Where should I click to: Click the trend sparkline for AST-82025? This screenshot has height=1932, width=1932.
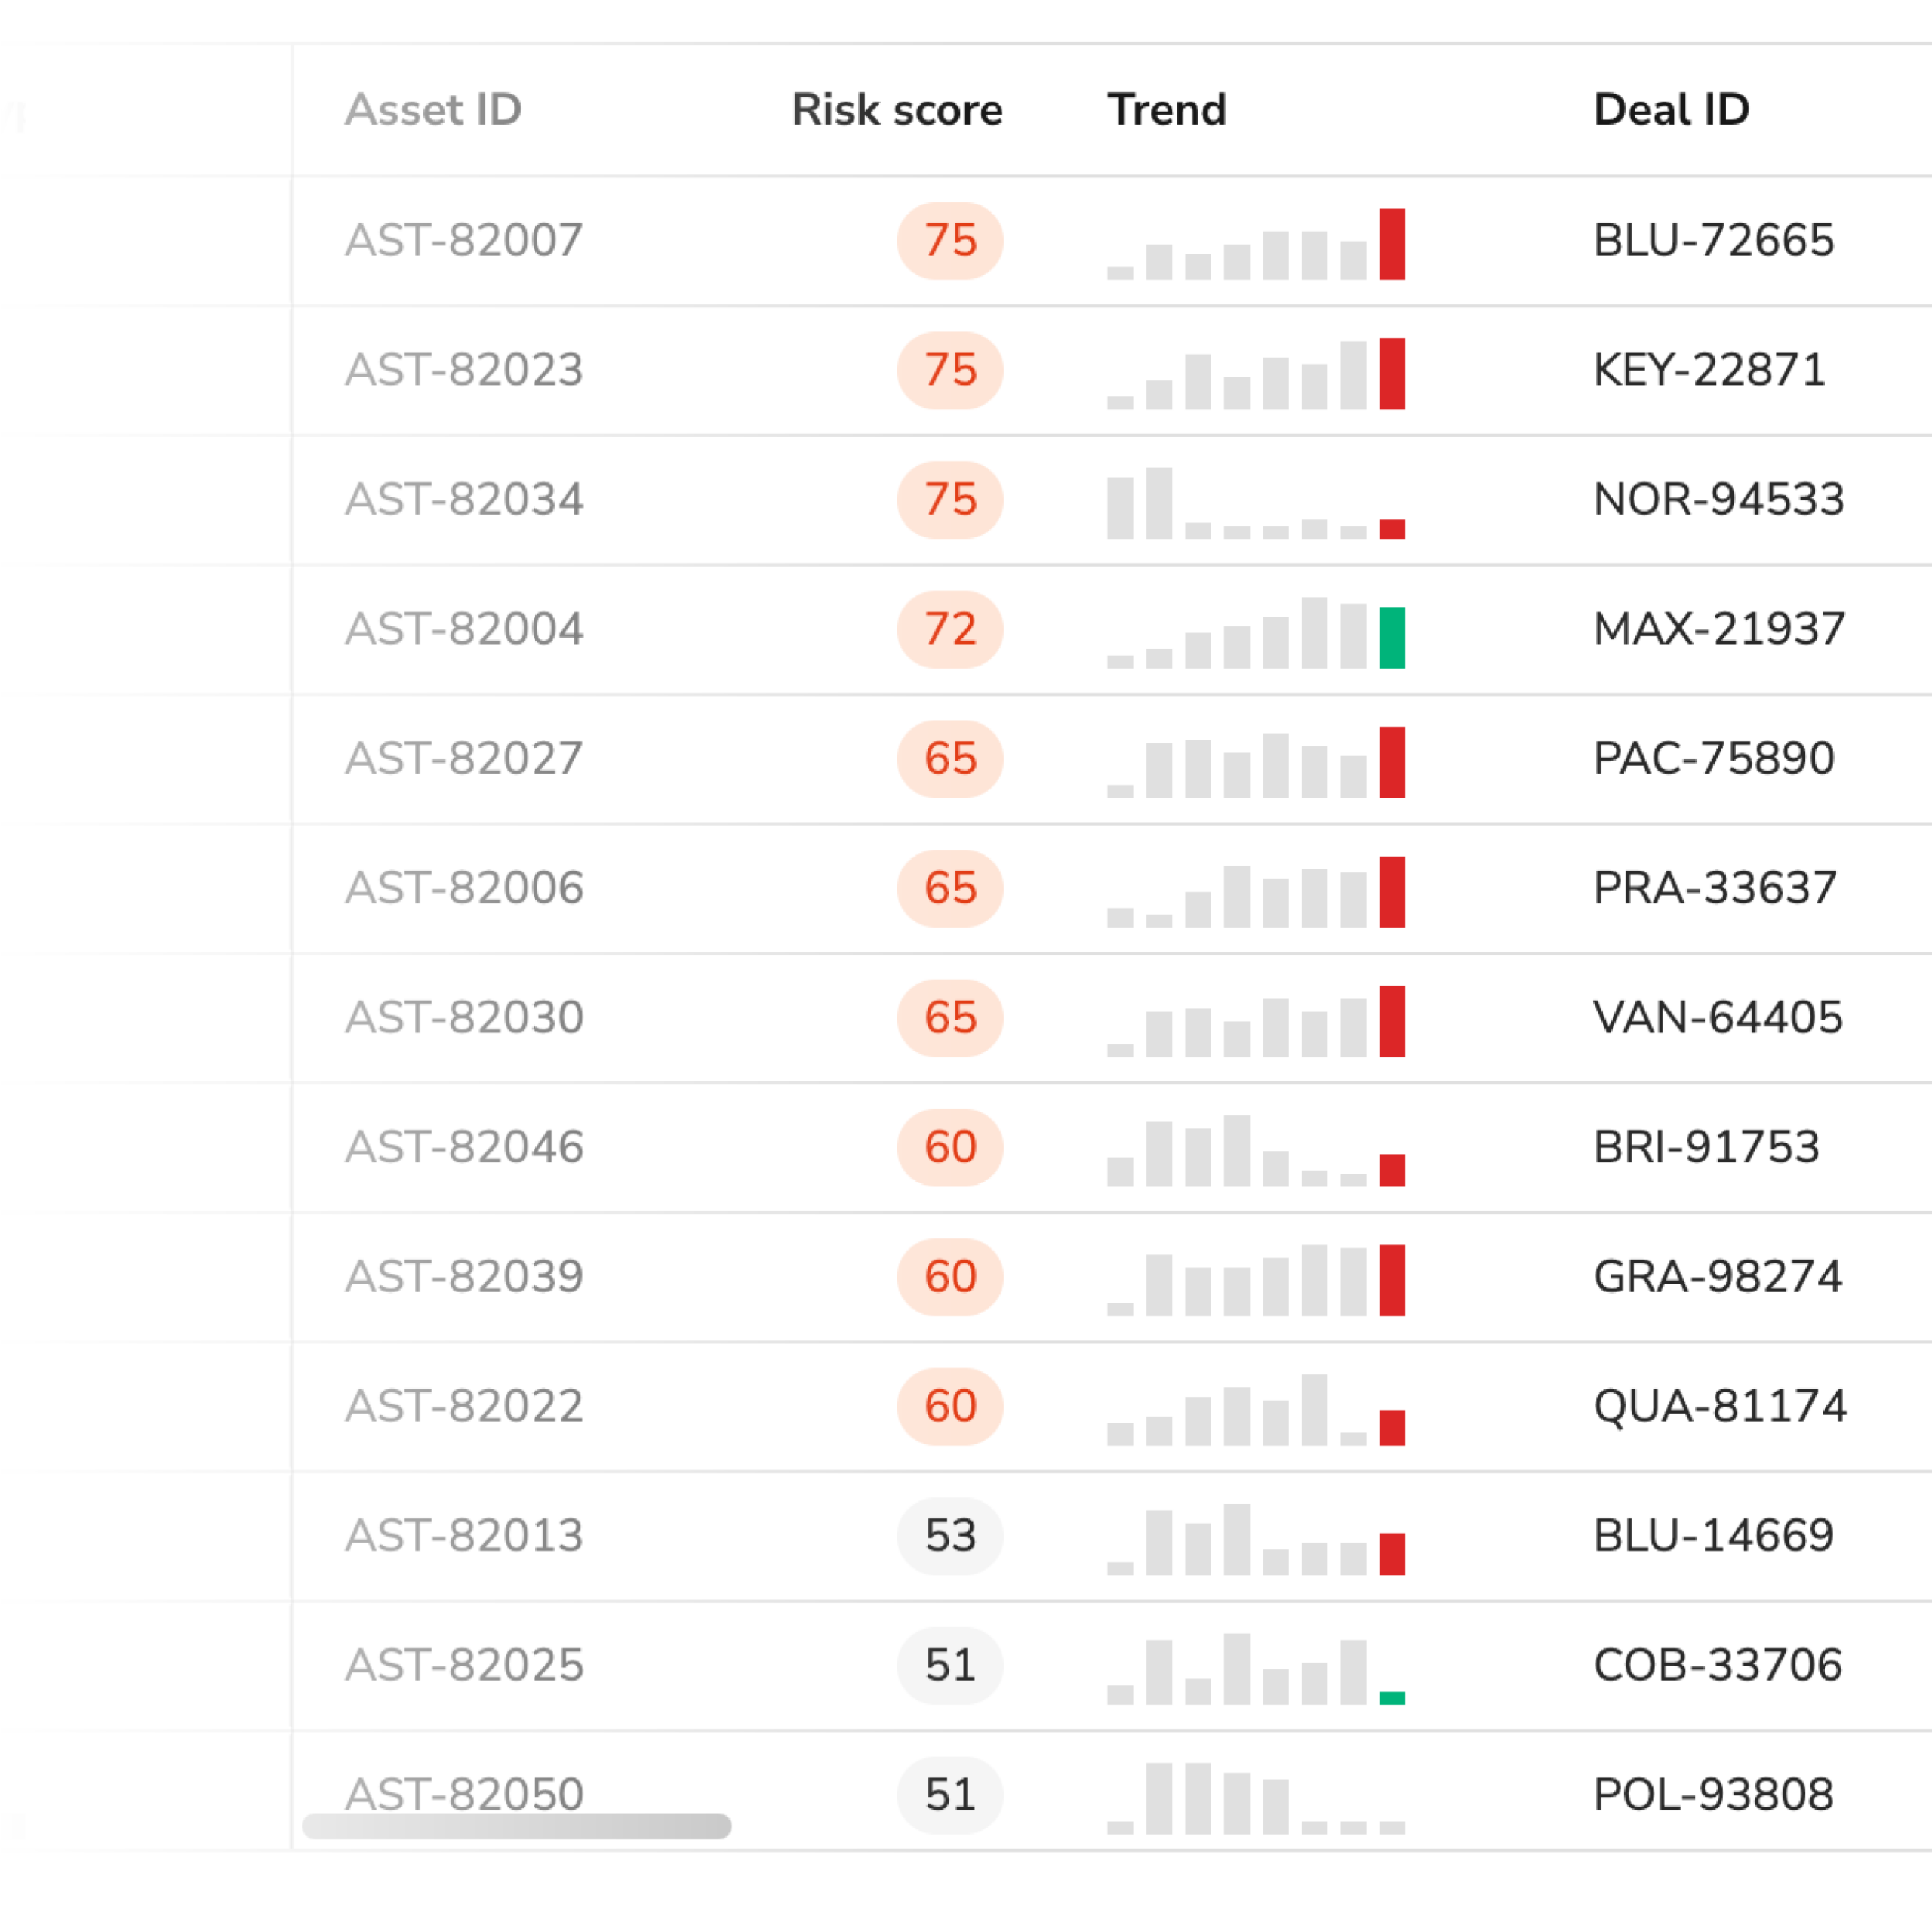[1256, 1669]
